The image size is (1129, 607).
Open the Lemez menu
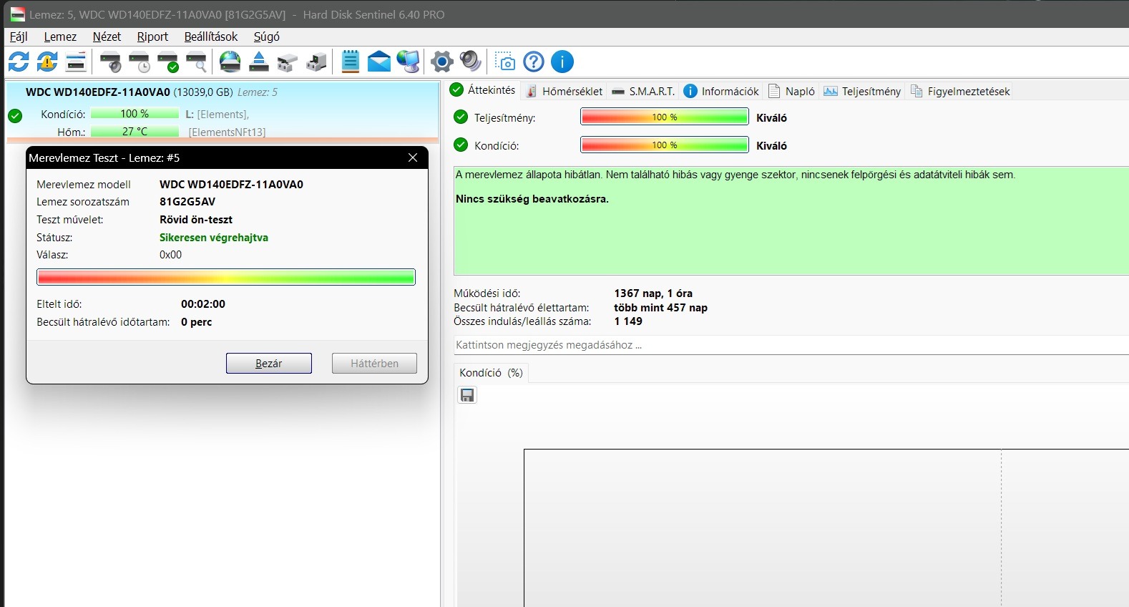tap(60, 37)
